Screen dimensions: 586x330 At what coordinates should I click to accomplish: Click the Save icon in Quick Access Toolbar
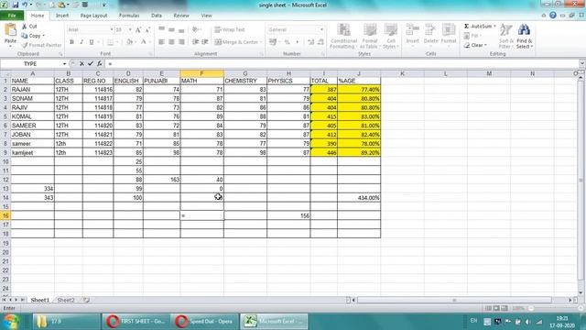(x=16, y=5)
